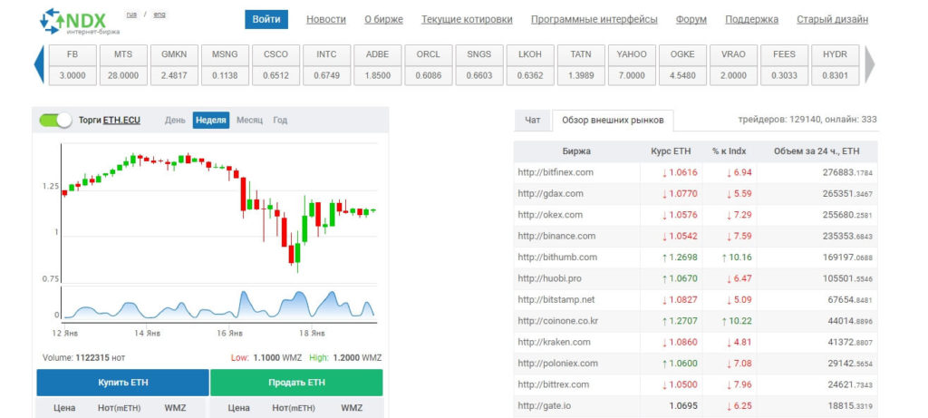Screen dimensions: 928x418
Task: Click the Войти login button
Action: (266, 19)
